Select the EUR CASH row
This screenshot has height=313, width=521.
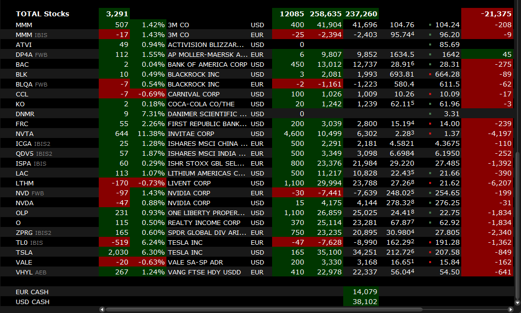(x=32, y=292)
